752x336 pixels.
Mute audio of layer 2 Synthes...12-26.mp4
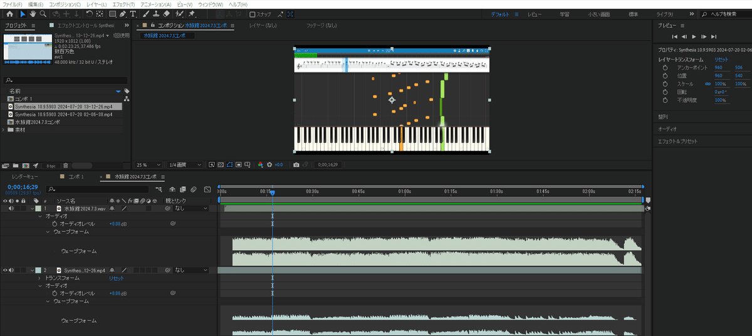pyautogui.click(x=11, y=270)
